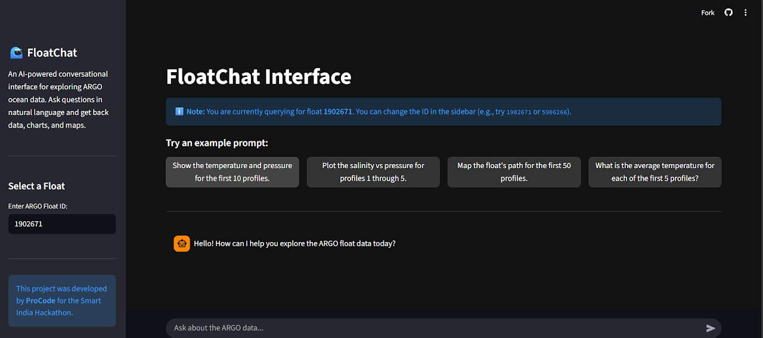Click the 'Try an example prompt:' label

pyautogui.click(x=217, y=143)
